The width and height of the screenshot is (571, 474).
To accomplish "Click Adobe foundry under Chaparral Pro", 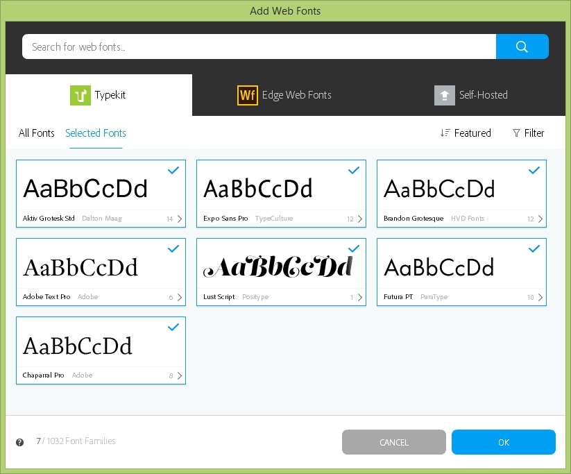I will click(83, 375).
